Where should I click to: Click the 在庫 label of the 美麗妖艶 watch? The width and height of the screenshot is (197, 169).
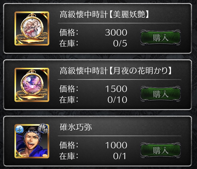pos(69,43)
